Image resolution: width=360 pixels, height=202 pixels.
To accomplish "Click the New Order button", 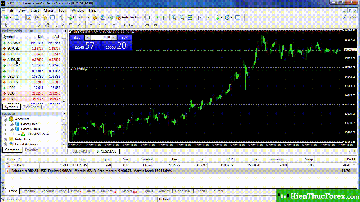I will 78,17.
